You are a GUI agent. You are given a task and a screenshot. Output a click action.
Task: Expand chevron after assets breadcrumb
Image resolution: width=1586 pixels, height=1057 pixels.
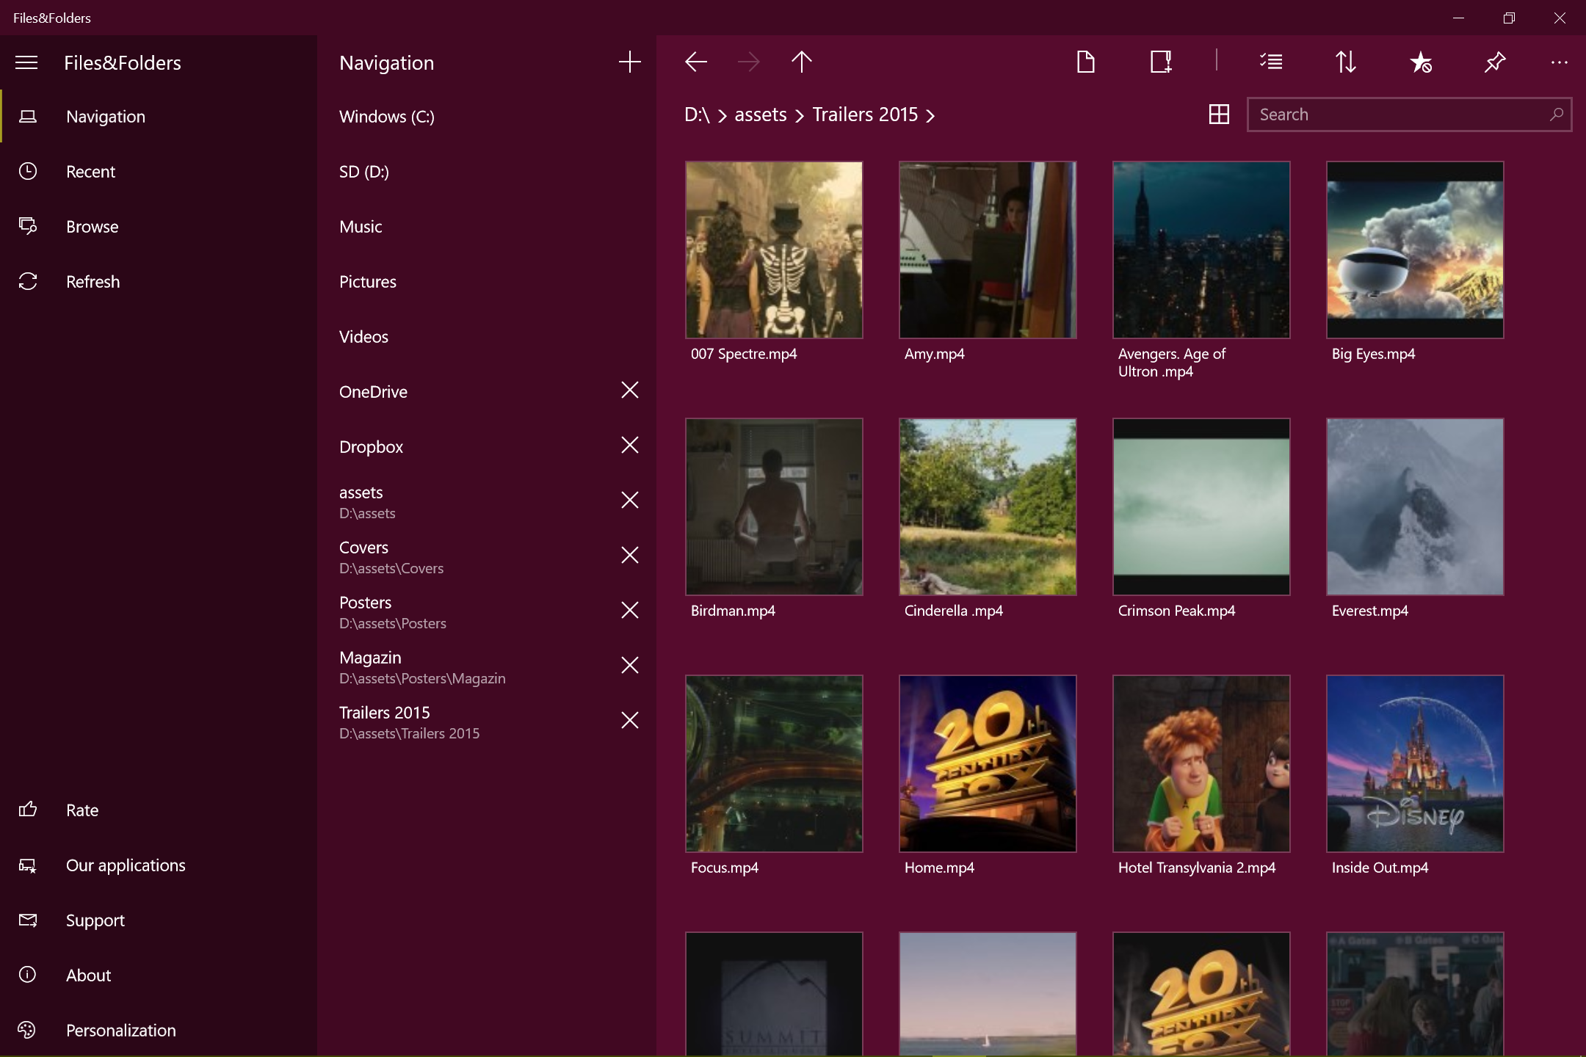point(800,116)
